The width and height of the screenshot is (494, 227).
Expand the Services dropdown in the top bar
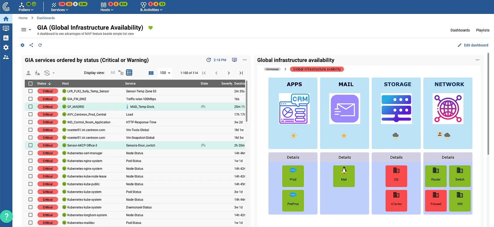pos(60,10)
